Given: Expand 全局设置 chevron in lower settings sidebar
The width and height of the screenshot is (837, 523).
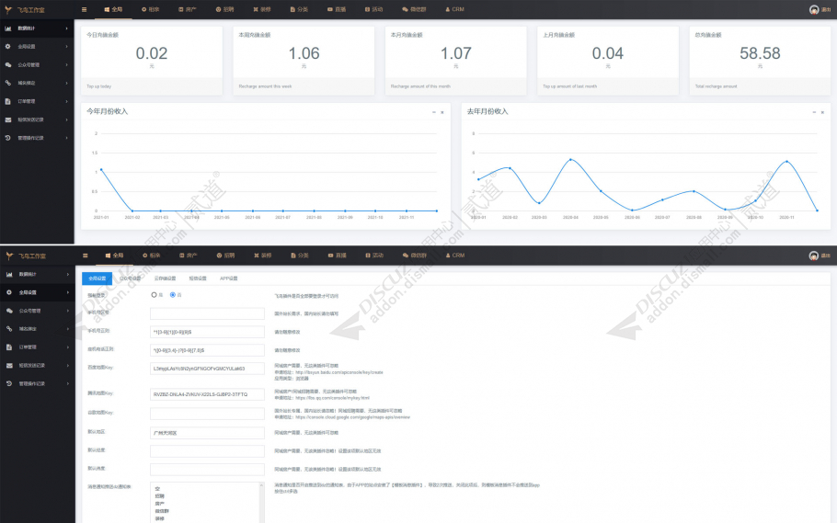Looking at the screenshot, I should 67,292.
